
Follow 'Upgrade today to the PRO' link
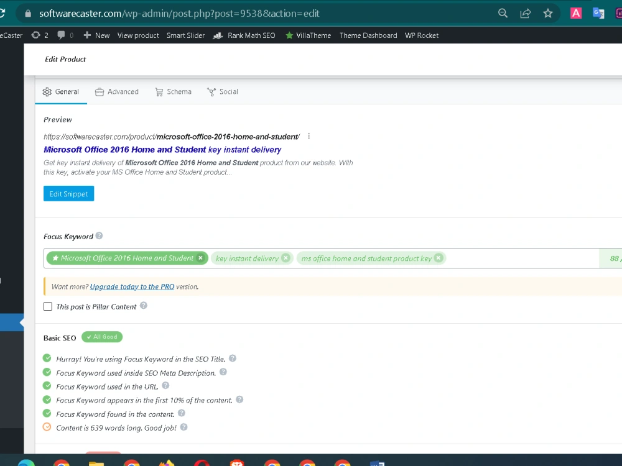tap(132, 286)
